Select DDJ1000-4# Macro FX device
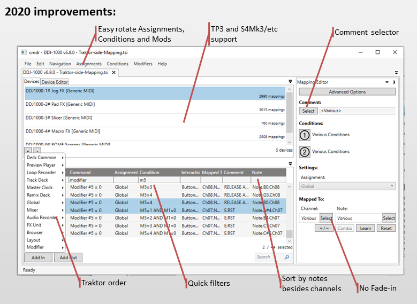The width and height of the screenshot is (417, 304). (155, 134)
